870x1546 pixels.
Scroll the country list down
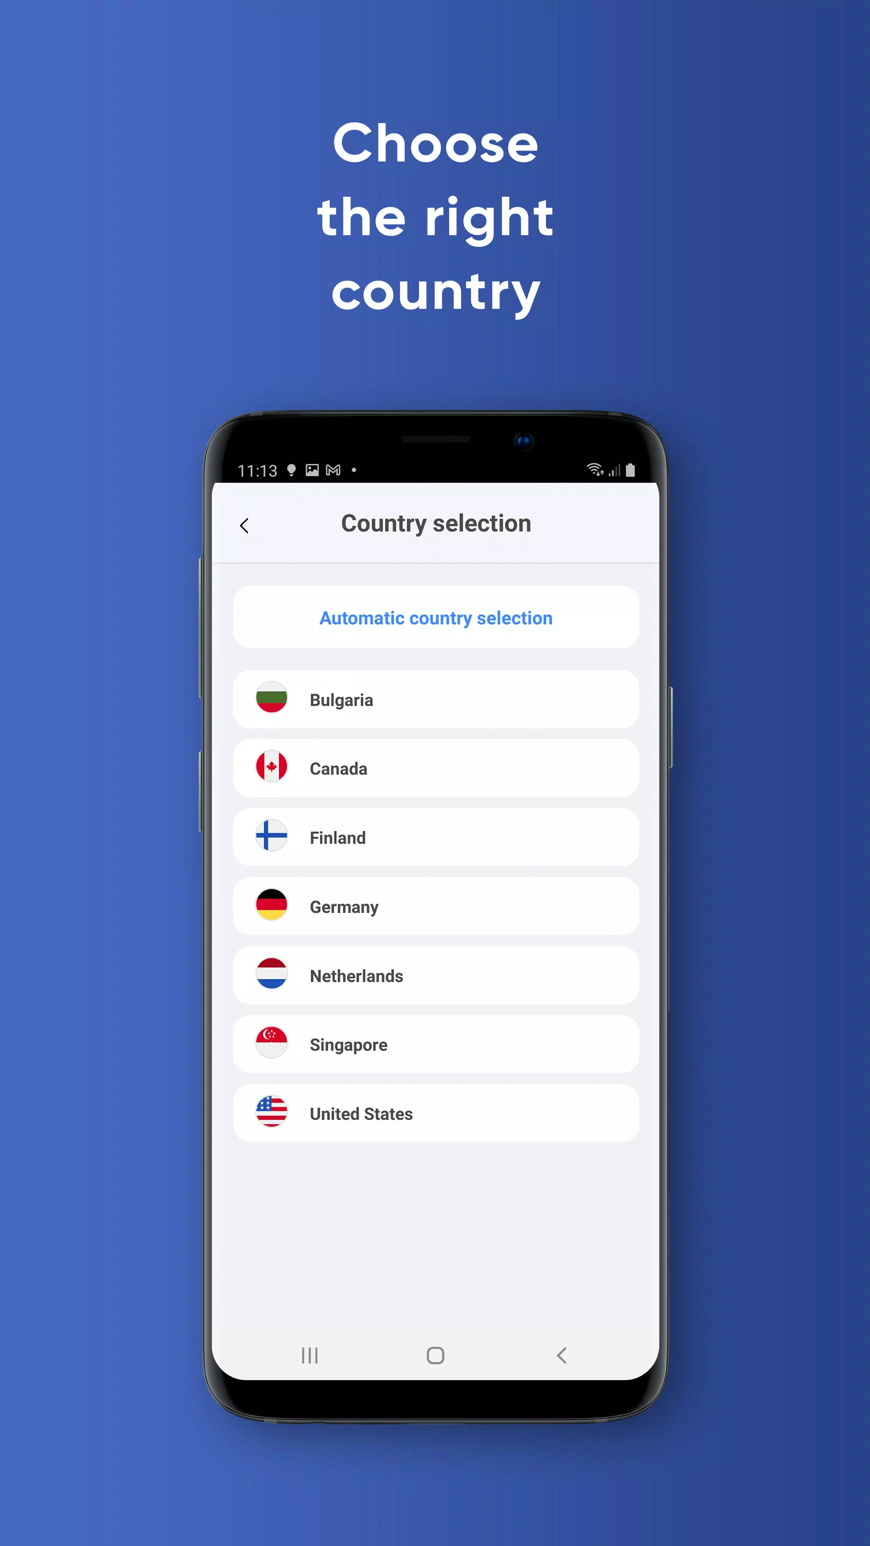435,903
